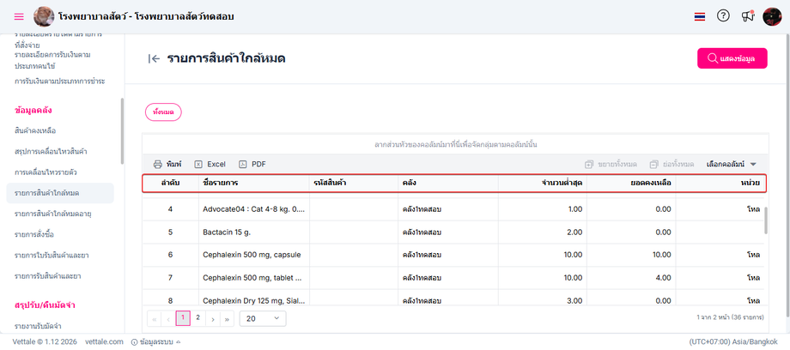Viewport: 790px width, 350px height.
Task: Open สินค้าคงเหลือ in sidebar
Action: (35, 131)
